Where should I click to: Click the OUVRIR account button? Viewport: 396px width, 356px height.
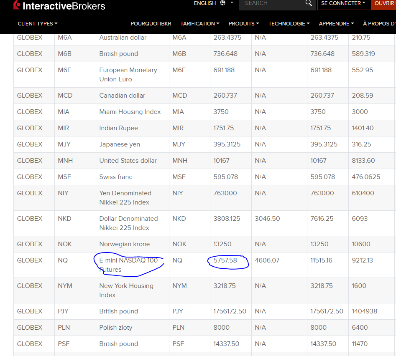tap(383, 3)
